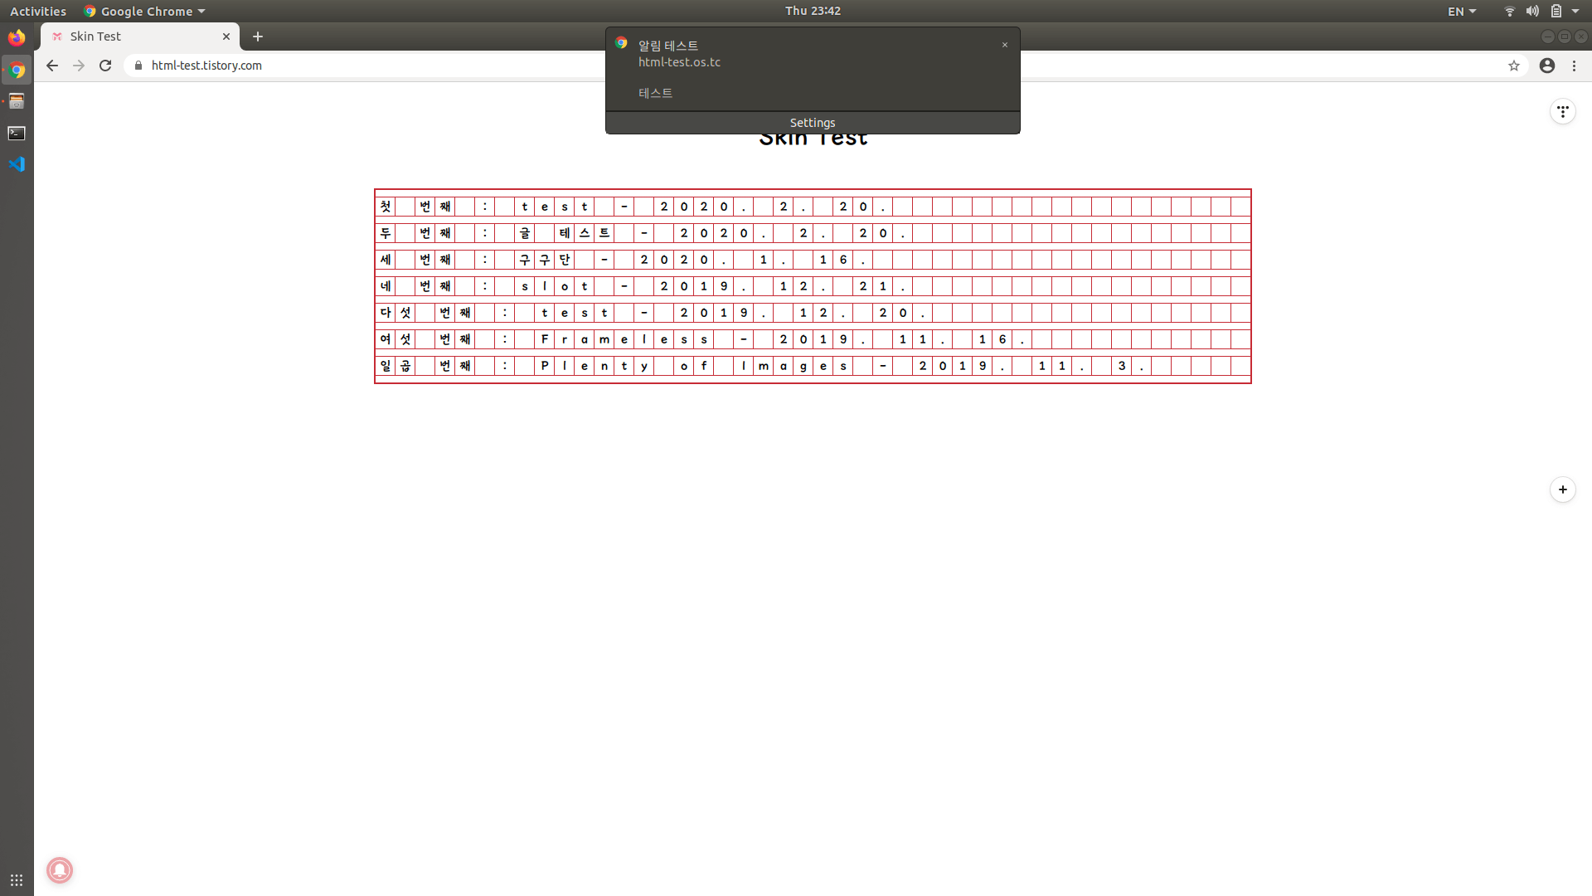
Task: Click the red notification bell button
Action: tap(60, 869)
